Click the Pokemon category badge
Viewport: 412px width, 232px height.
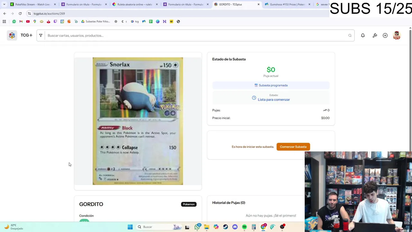(189, 204)
